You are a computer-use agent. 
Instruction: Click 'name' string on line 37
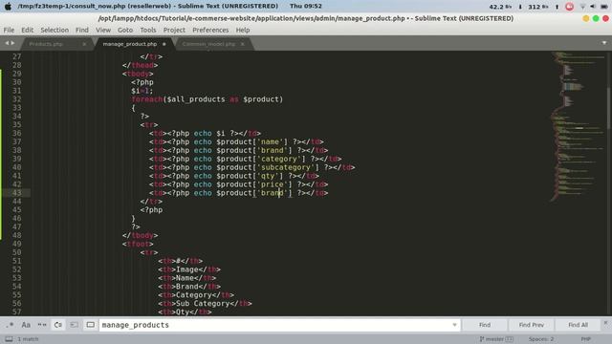pyautogui.click(x=272, y=142)
